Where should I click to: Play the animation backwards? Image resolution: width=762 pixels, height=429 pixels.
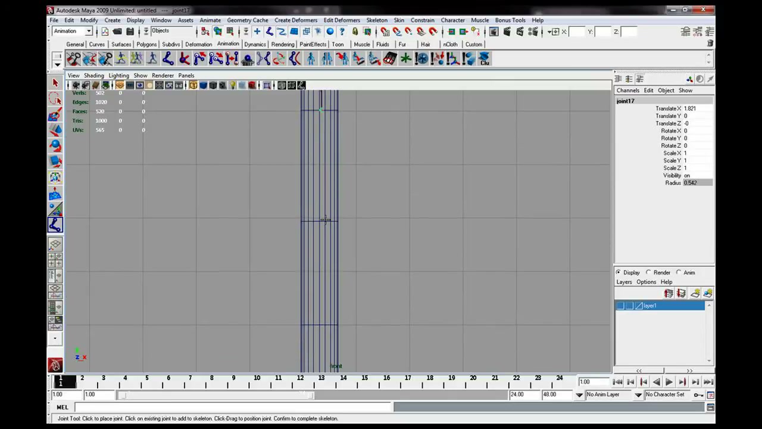(657, 382)
